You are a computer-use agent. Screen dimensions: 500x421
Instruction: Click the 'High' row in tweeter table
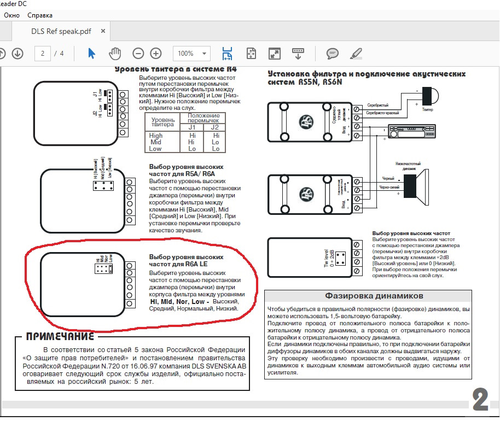185,136
